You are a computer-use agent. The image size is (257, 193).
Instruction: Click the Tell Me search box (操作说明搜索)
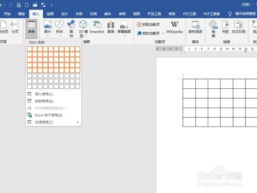(245, 14)
